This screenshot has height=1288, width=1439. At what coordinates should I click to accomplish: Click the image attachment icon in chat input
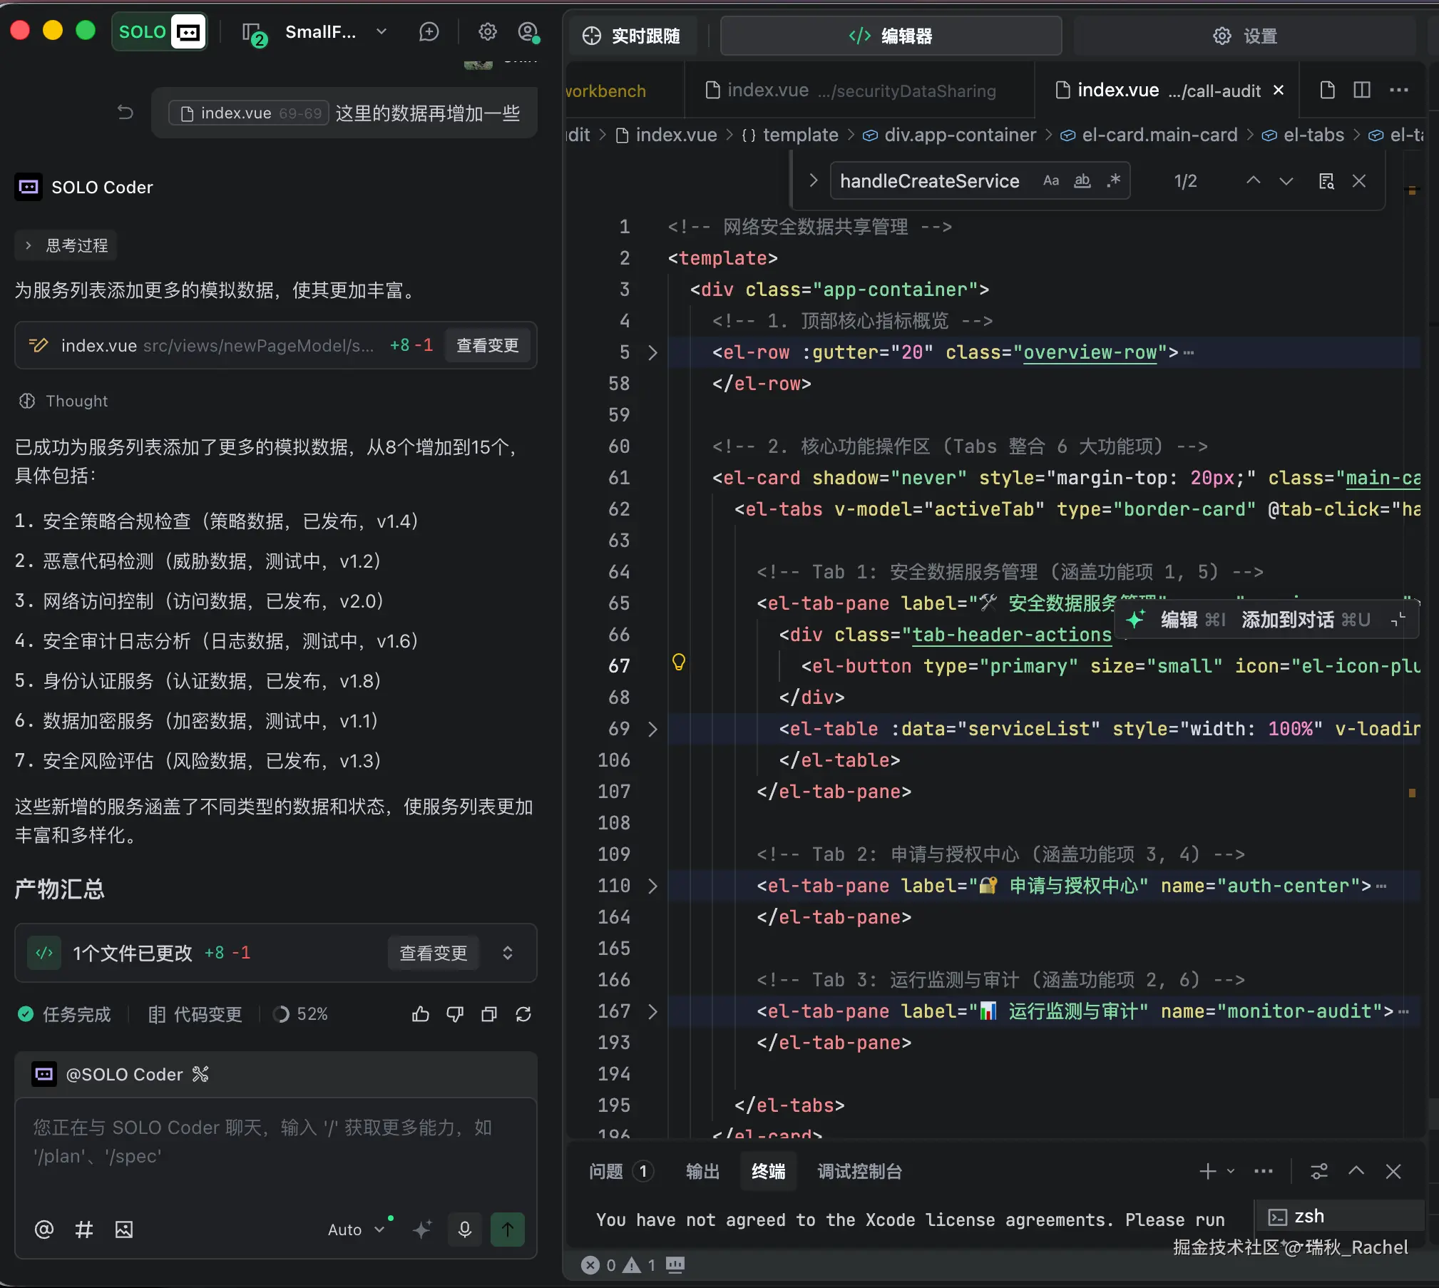tap(123, 1230)
